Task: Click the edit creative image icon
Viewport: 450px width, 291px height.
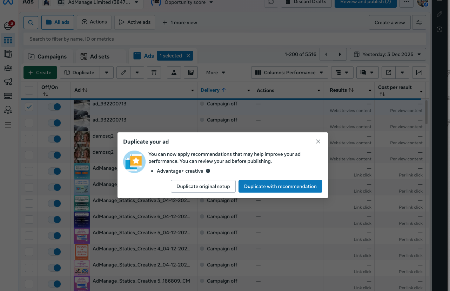Action: click(191, 72)
